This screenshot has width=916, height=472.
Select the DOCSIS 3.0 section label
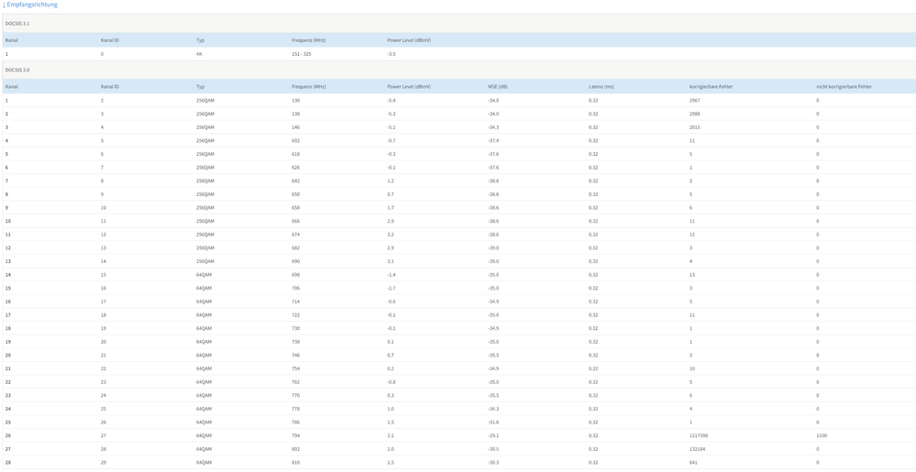(x=17, y=70)
